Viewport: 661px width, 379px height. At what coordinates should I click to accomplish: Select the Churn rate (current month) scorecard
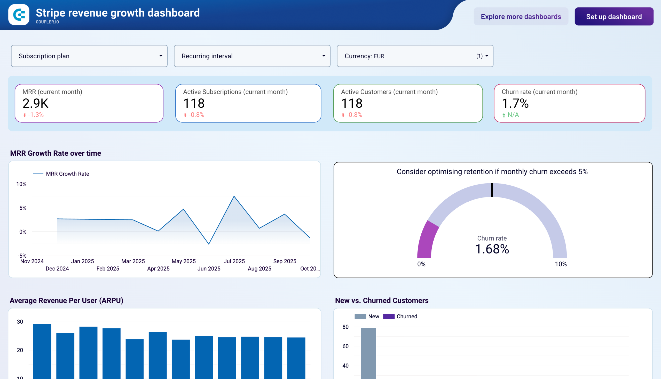[569, 103]
